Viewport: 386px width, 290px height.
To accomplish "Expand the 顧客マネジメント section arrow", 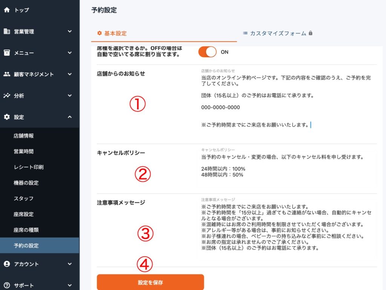I will (70, 74).
